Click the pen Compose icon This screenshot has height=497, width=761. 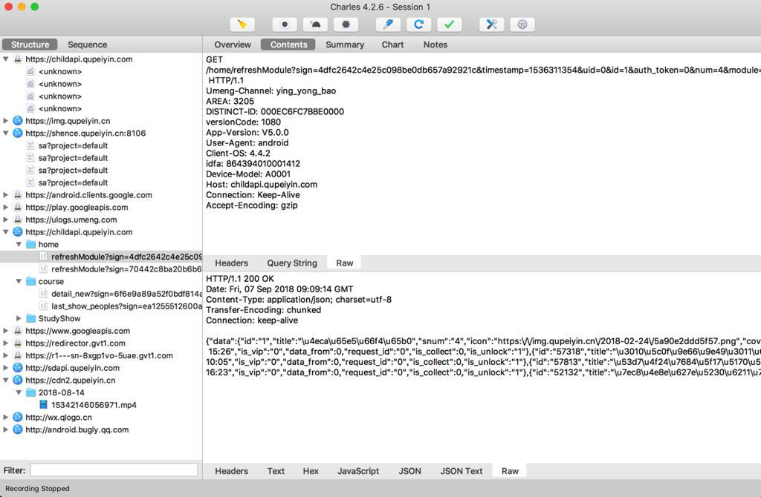click(388, 24)
